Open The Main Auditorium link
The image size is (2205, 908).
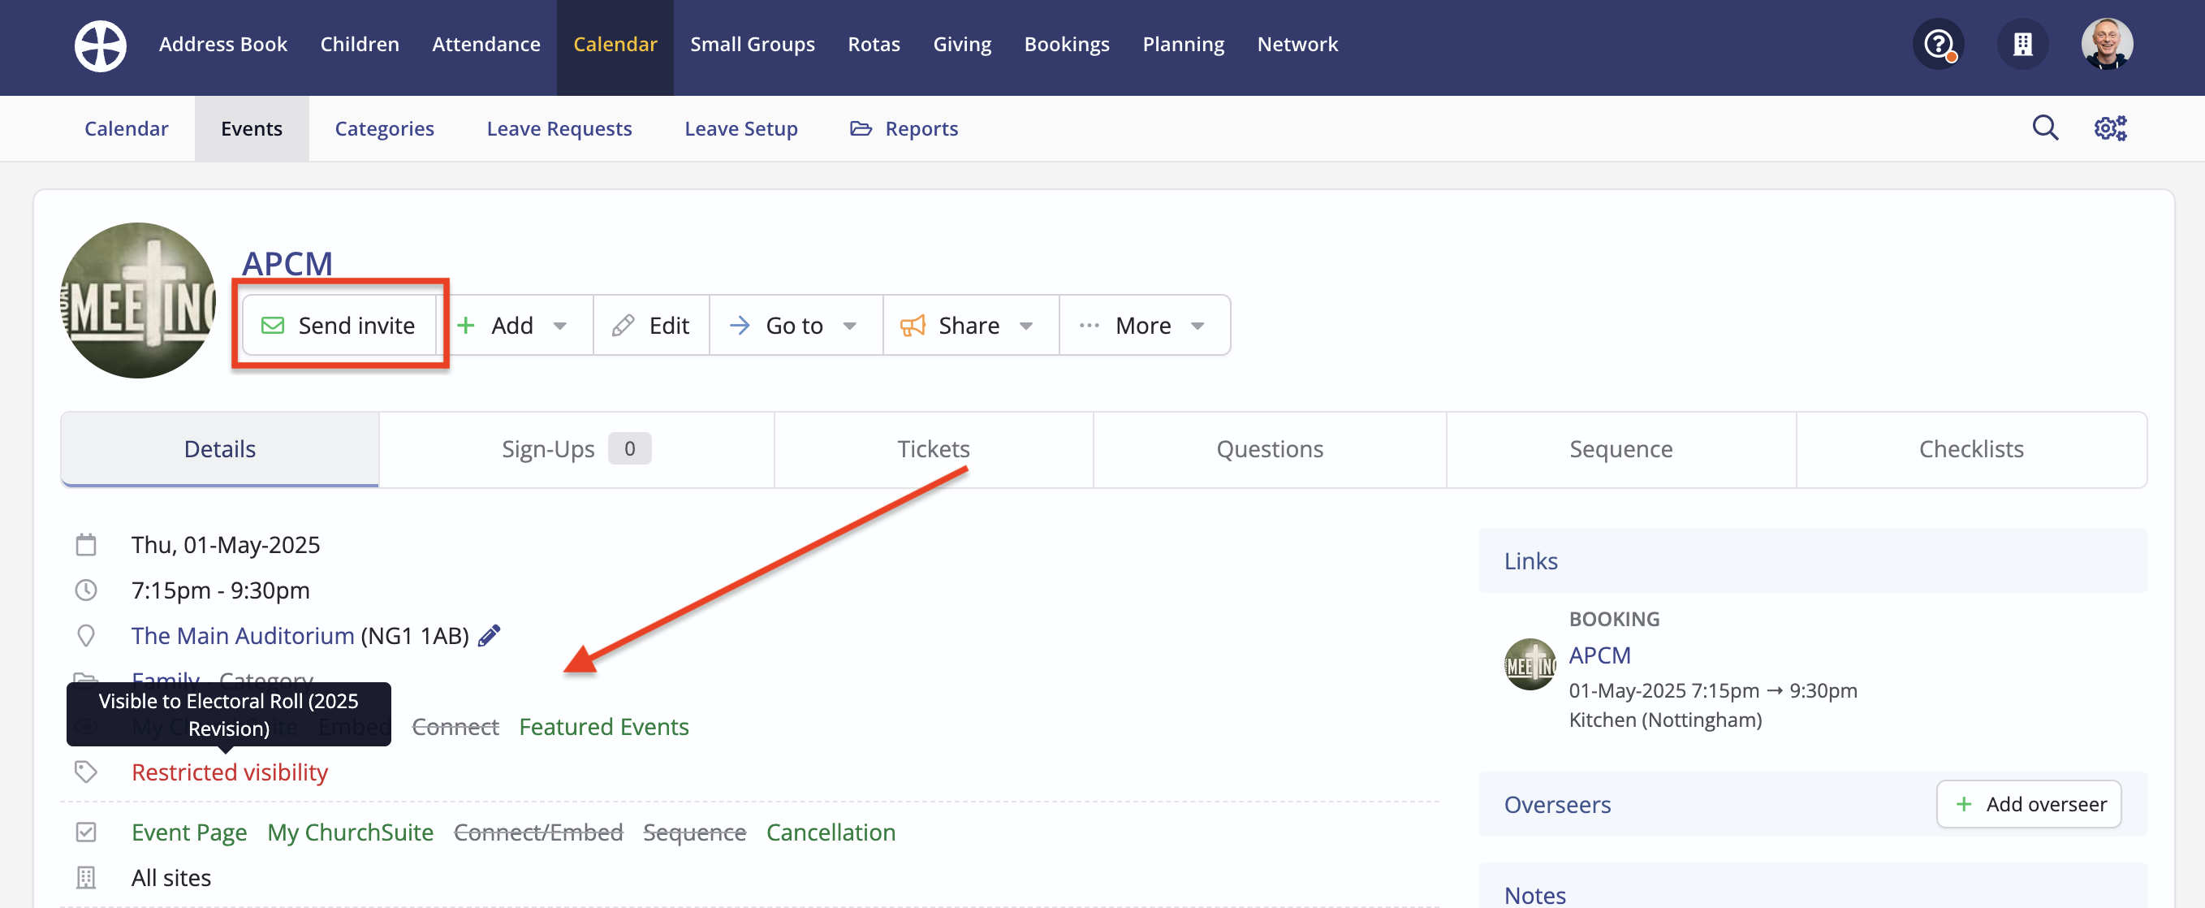[242, 636]
